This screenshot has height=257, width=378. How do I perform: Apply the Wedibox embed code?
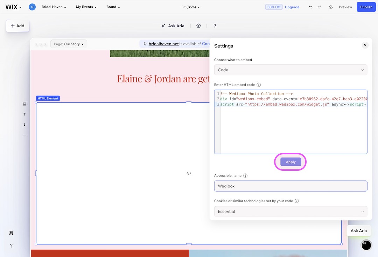coord(290,162)
